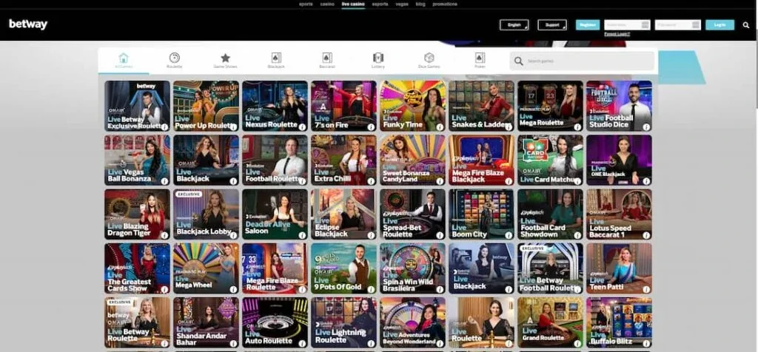Open the English language dropdown
The width and height of the screenshot is (758, 352).
click(x=514, y=24)
